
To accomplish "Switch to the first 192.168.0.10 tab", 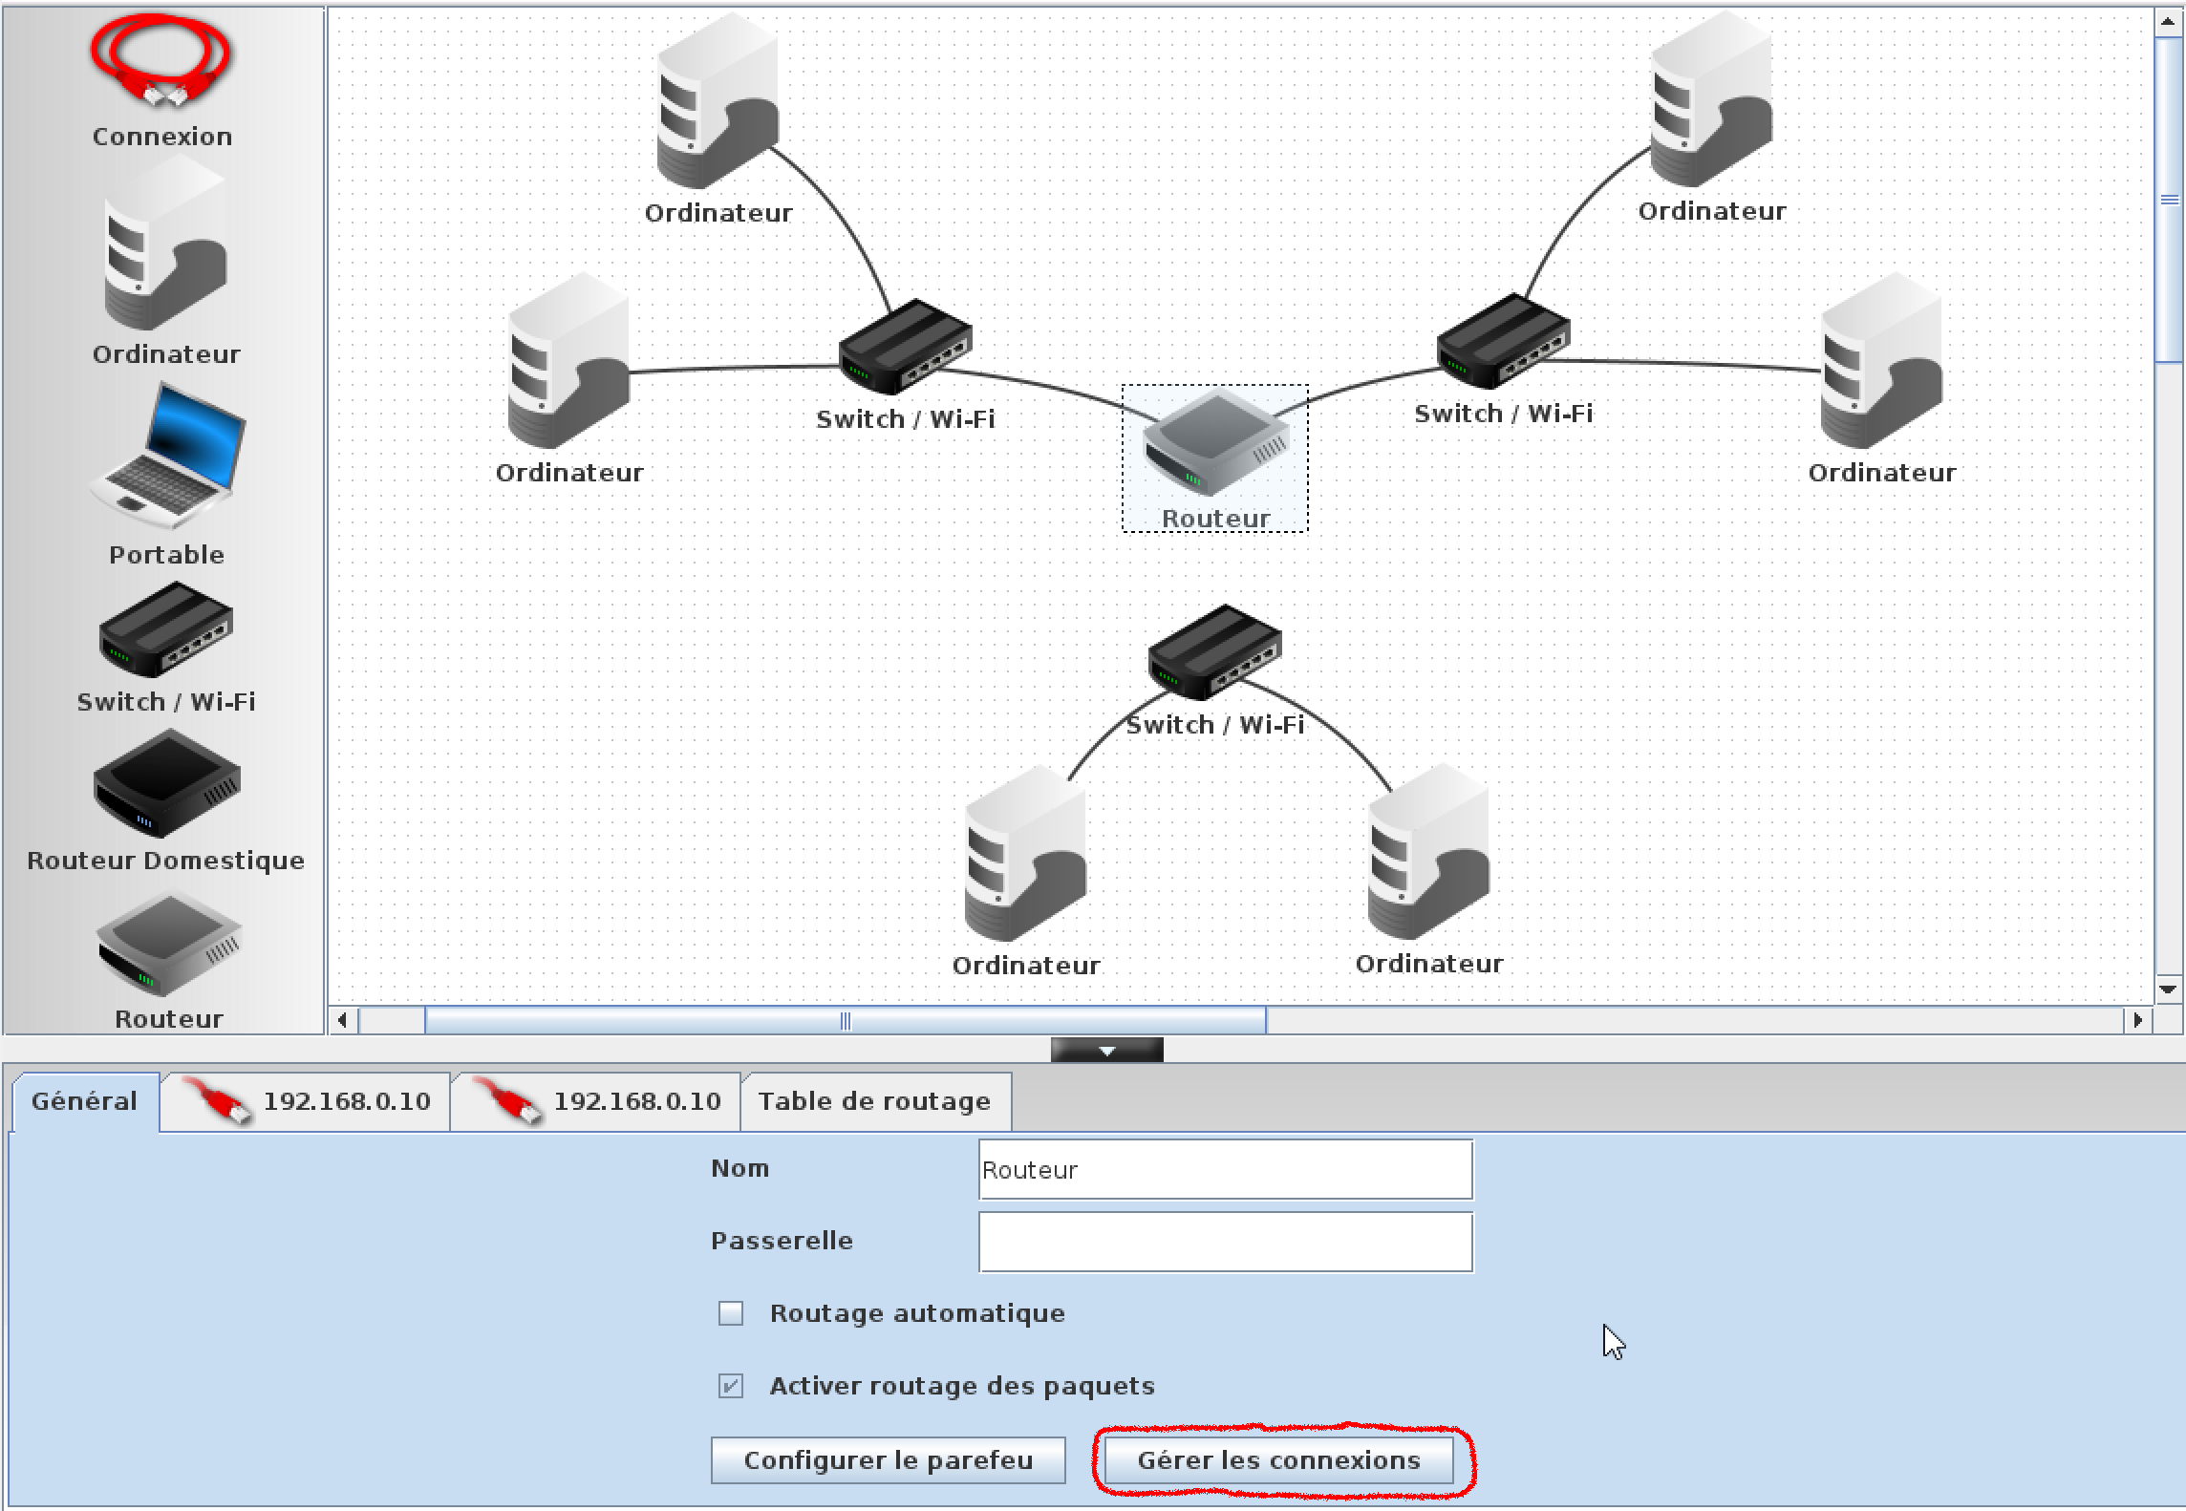I will pyautogui.click(x=306, y=1101).
